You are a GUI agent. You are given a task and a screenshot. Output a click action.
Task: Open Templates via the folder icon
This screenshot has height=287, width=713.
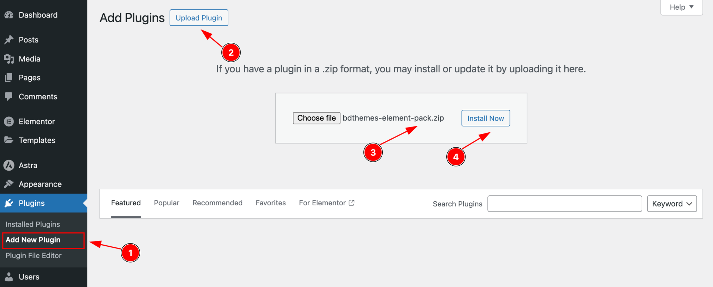click(9, 140)
